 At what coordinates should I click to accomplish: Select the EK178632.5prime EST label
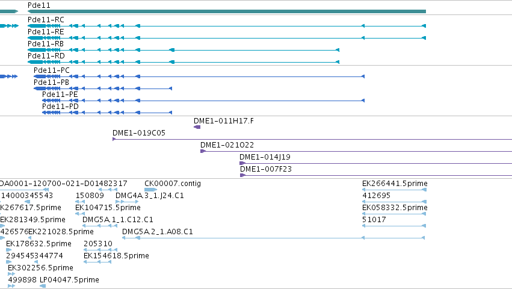[39, 244]
